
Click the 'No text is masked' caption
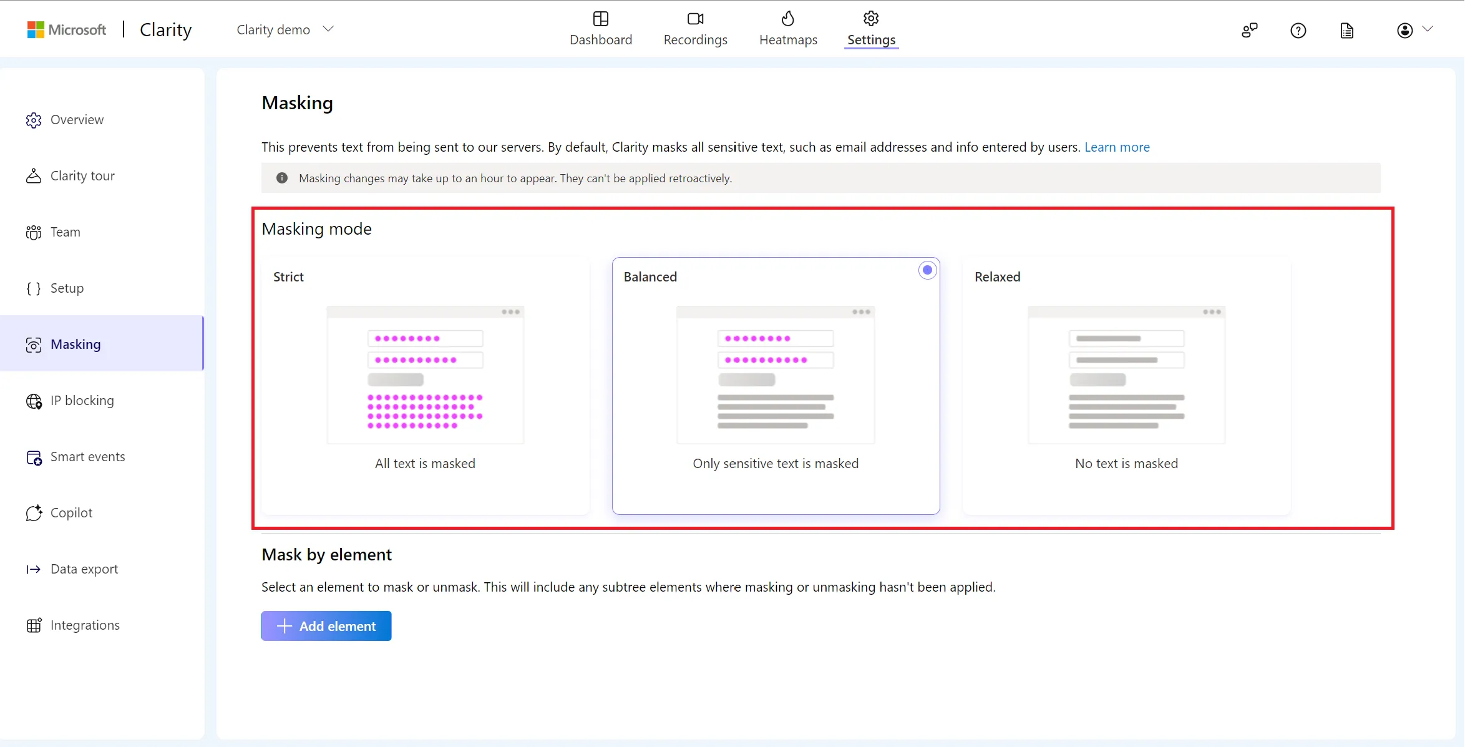(x=1126, y=464)
